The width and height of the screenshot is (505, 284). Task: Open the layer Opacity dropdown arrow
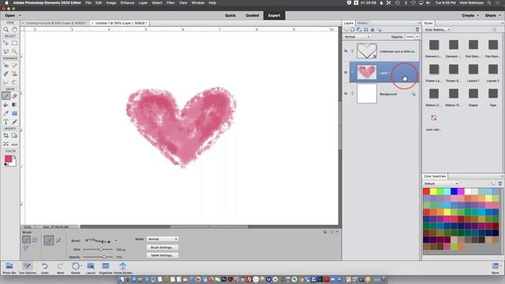click(417, 37)
